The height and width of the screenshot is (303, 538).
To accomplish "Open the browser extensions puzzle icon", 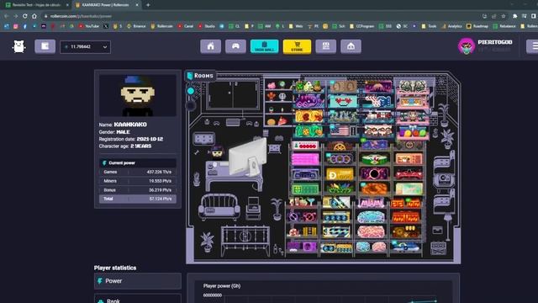I will (x=514, y=16).
